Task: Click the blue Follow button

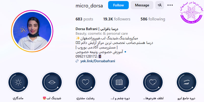Action: click(118, 5)
